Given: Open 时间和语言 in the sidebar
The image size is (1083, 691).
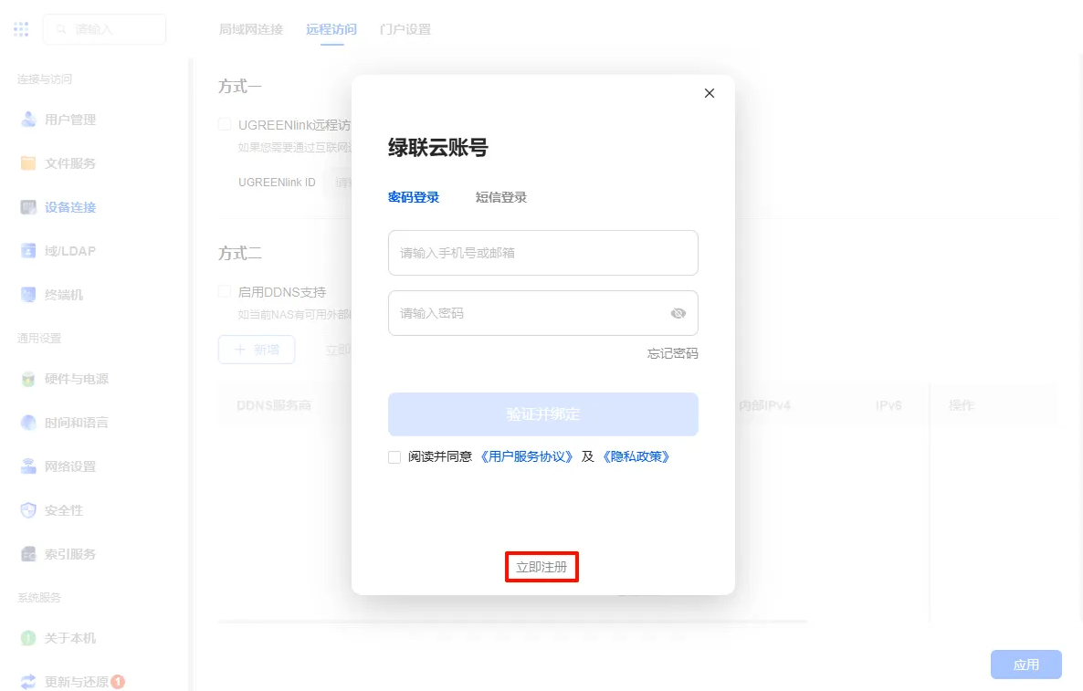Looking at the screenshot, I should 77,423.
